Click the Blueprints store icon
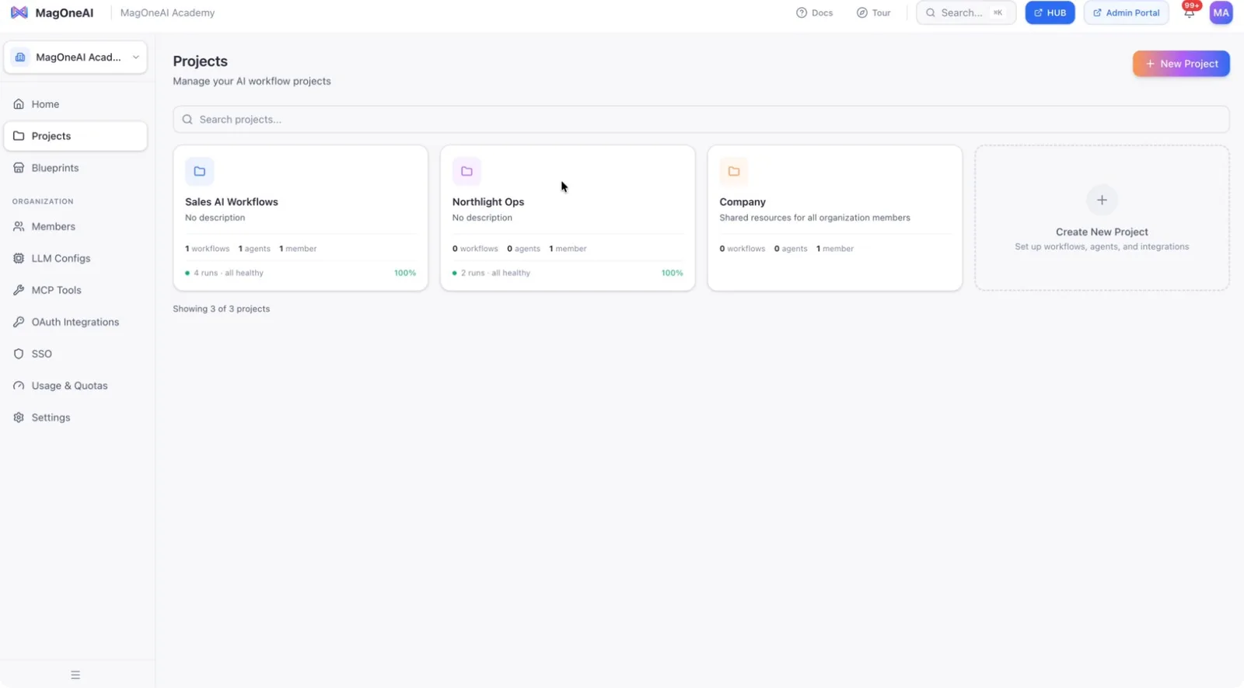This screenshot has width=1244, height=688. [x=19, y=168]
